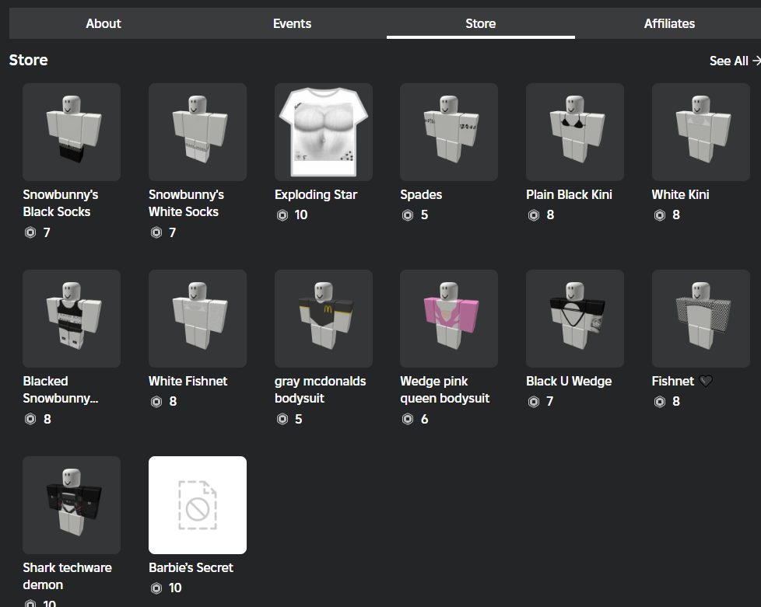Viewport: 761px width, 607px height.
Task: Open Snowbunny's Black Socks thumbnail
Action: (72, 132)
